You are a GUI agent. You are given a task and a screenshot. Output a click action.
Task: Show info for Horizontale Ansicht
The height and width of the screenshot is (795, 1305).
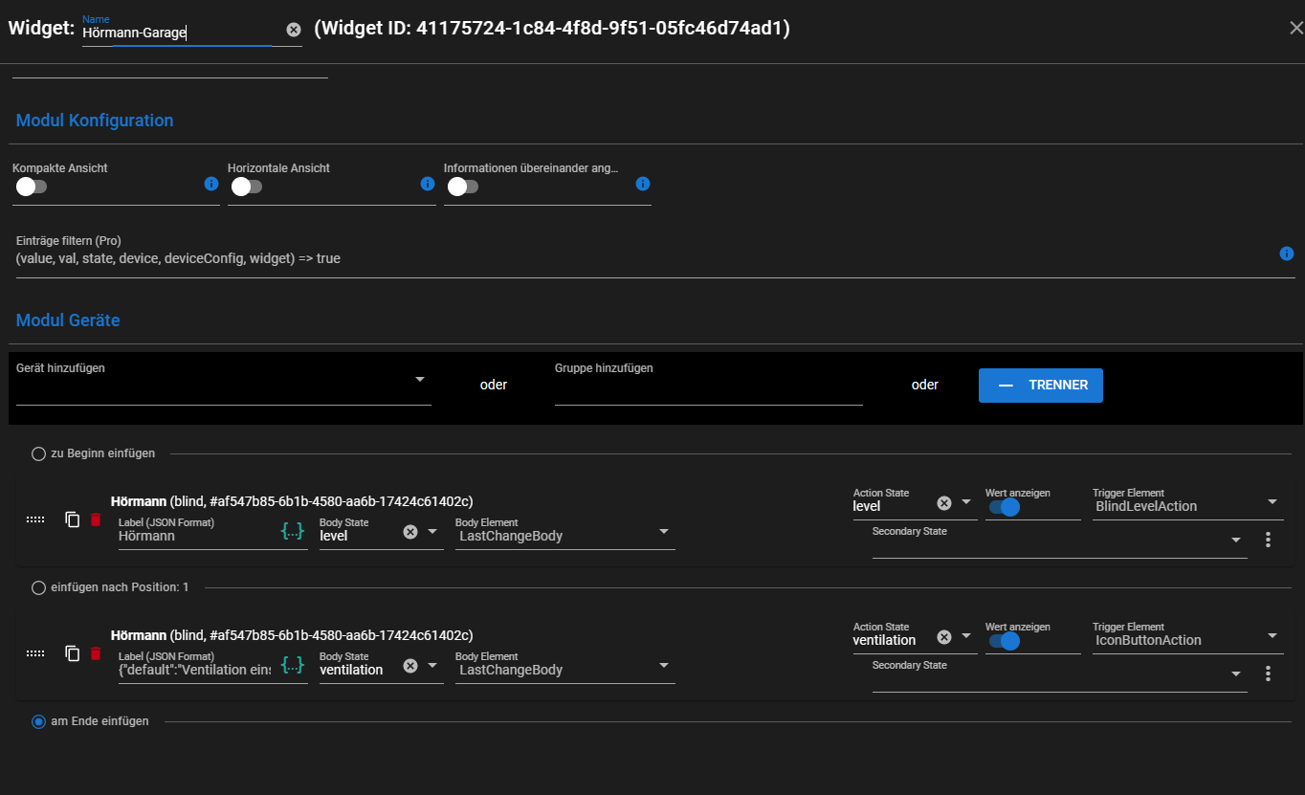[428, 184]
